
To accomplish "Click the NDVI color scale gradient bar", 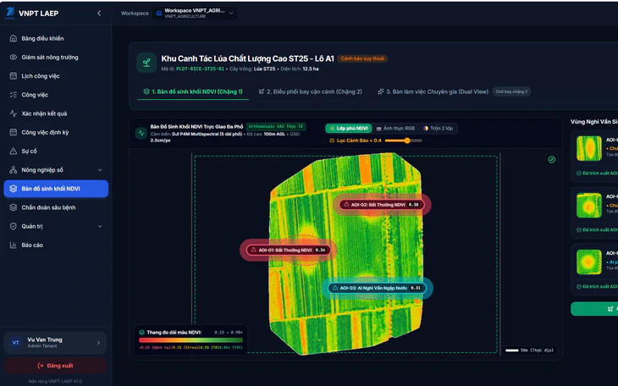I will click(190, 340).
